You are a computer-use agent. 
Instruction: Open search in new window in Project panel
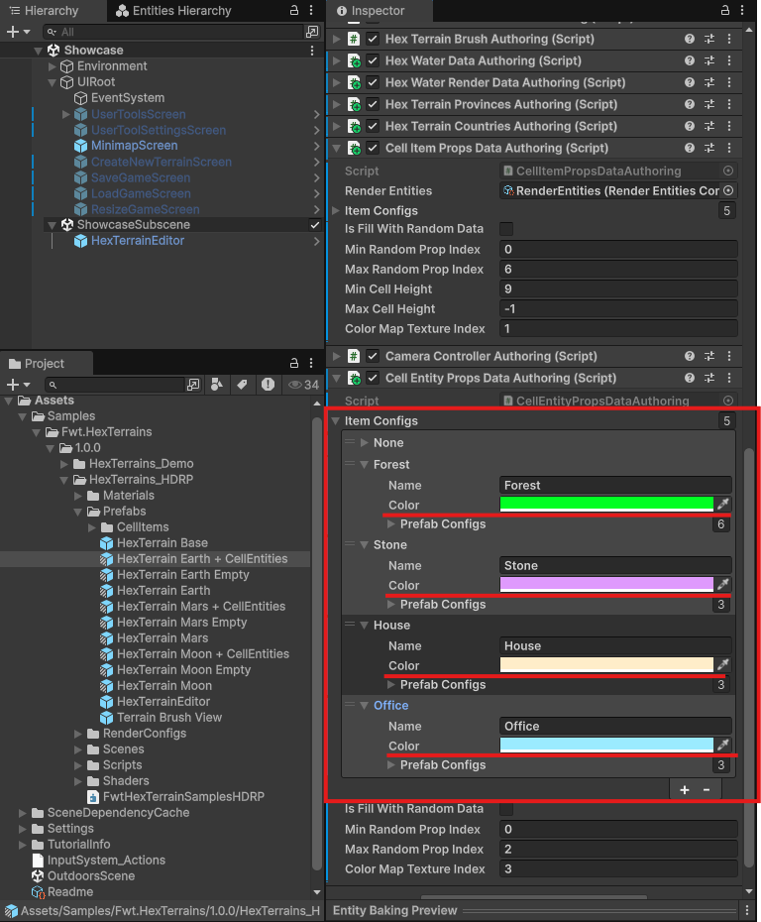coord(193,385)
